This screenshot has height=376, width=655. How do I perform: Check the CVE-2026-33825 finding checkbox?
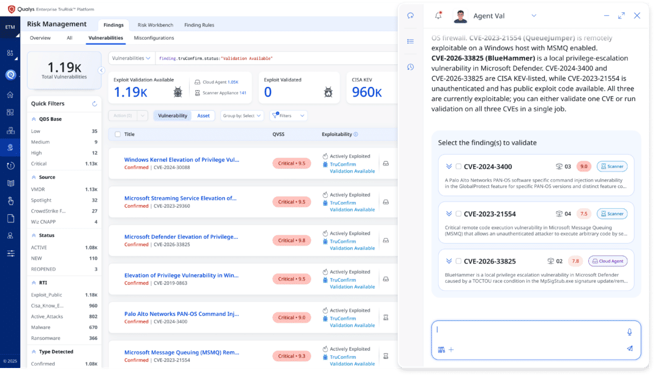coord(458,261)
